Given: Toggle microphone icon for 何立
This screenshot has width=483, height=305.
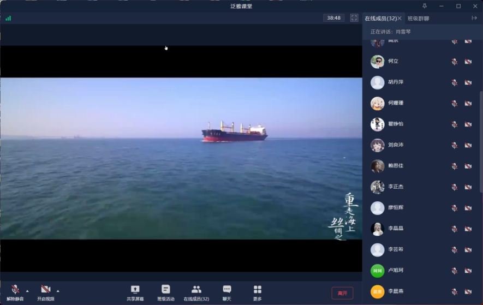Looking at the screenshot, I should click(x=454, y=62).
